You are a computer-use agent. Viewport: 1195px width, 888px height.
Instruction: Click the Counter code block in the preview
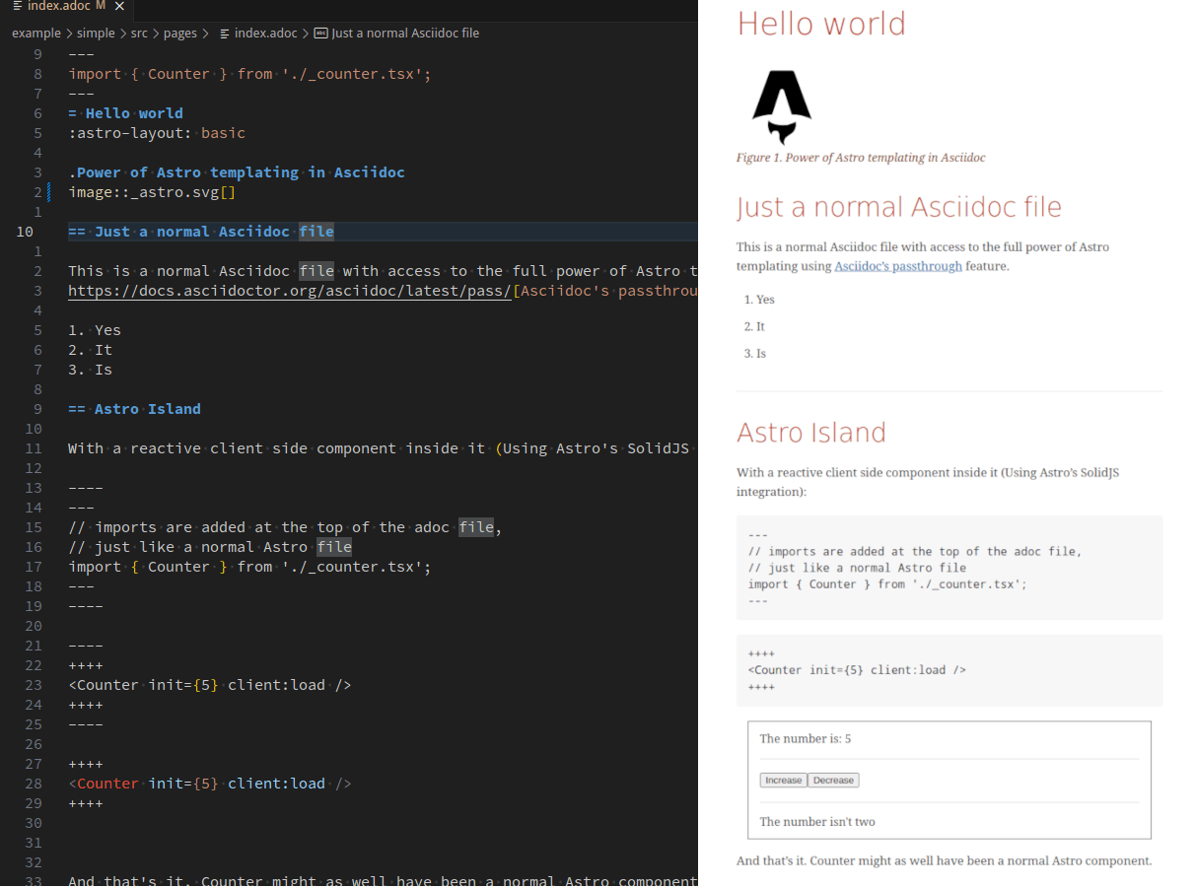[x=949, y=670]
